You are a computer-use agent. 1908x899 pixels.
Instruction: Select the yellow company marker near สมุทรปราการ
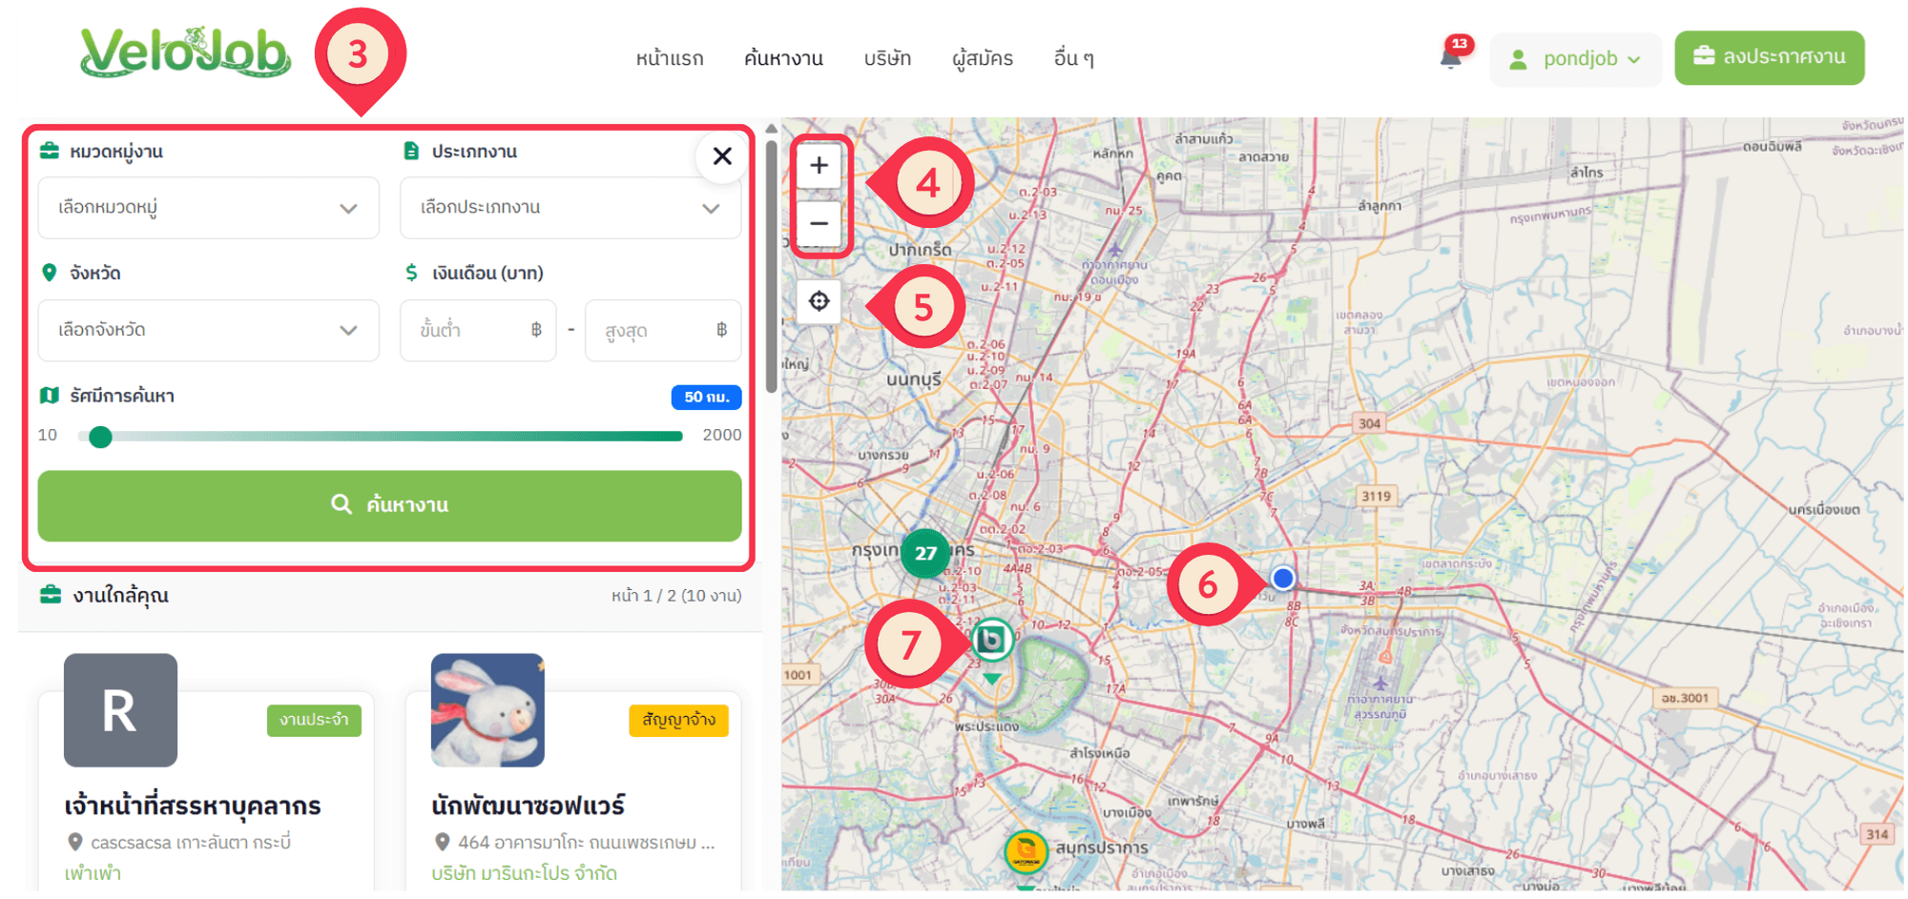(x=1026, y=850)
